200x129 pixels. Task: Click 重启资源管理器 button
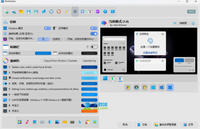(x=166, y=125)
